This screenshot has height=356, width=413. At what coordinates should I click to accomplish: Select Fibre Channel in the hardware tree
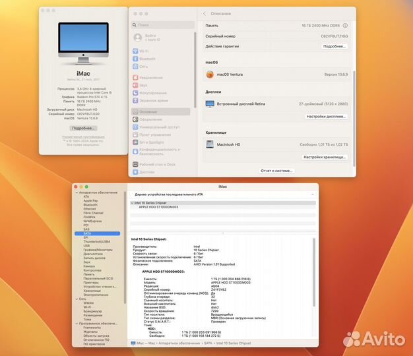pos(93,213)
